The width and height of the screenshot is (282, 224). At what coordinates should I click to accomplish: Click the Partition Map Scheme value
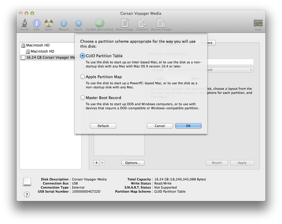tap(170, 192)
